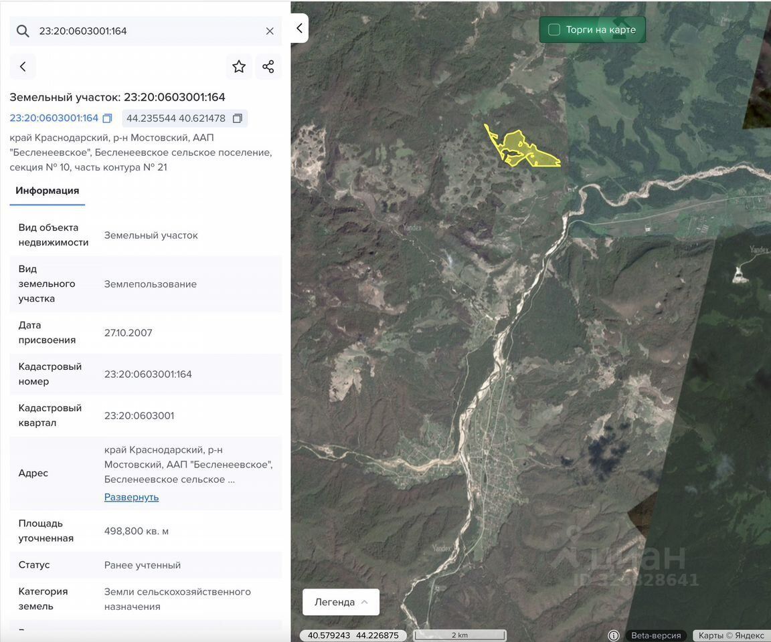Click the quarter value 23:20:0603001

click(139, 415)
